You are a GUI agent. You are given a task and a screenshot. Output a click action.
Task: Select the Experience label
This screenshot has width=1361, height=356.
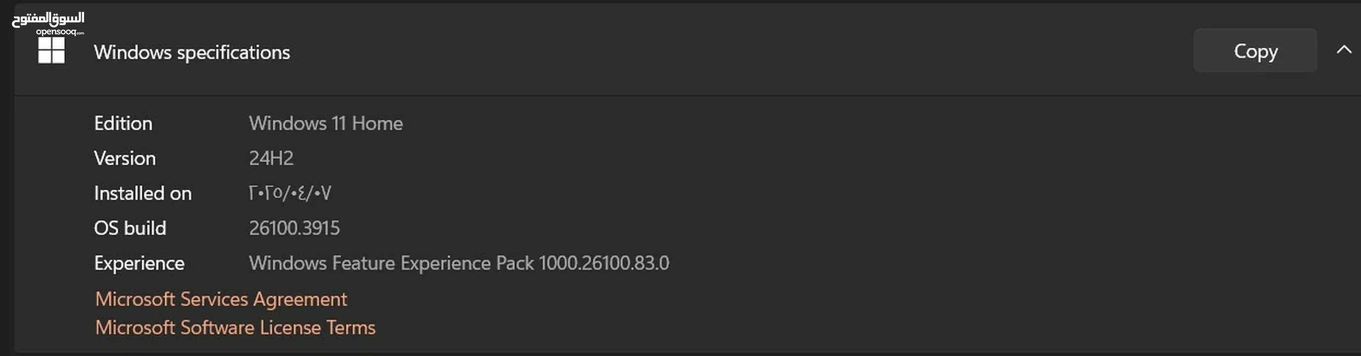point(139,264)
